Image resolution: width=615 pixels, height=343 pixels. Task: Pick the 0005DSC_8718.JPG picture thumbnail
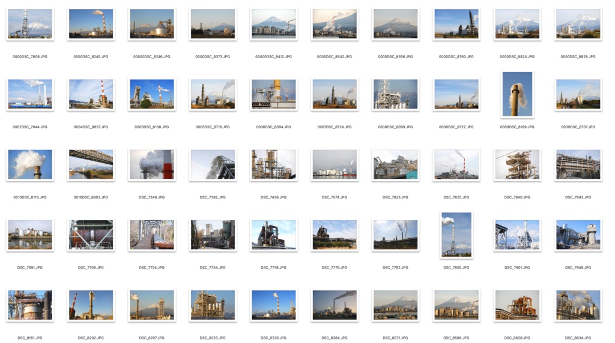tap(213, 94)
